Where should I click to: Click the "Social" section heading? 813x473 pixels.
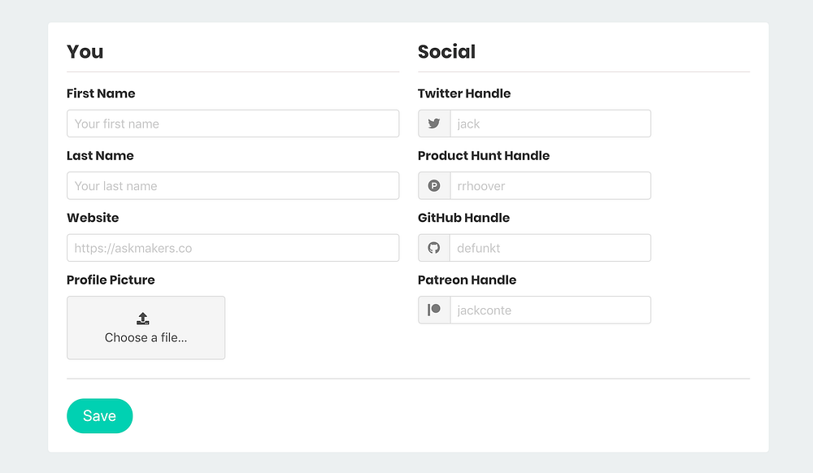[446, 52]
